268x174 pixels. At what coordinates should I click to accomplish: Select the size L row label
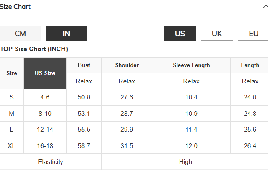[12, 130]
